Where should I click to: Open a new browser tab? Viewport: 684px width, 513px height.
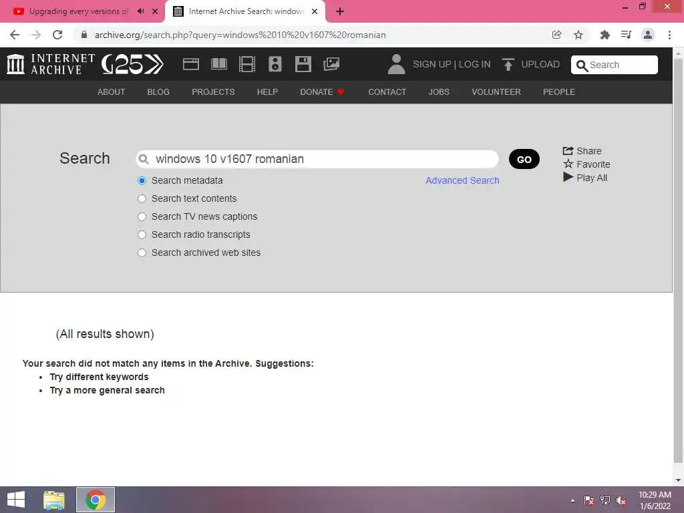pos(340,11)
